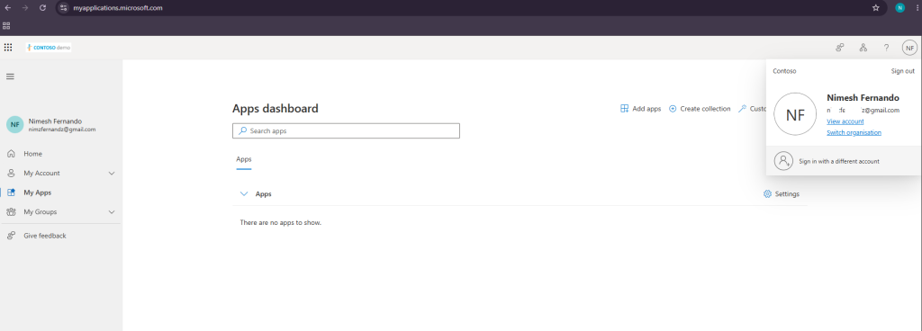The width and height of the screenshot is (922, 331).
Task: Open the help question mark icon
Action: click(886, 48)
